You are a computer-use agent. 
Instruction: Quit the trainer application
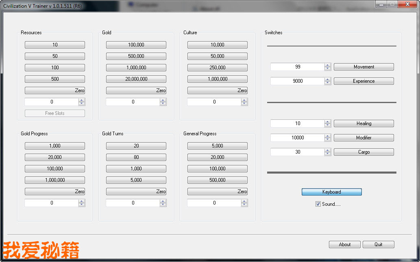pos(378,244)
